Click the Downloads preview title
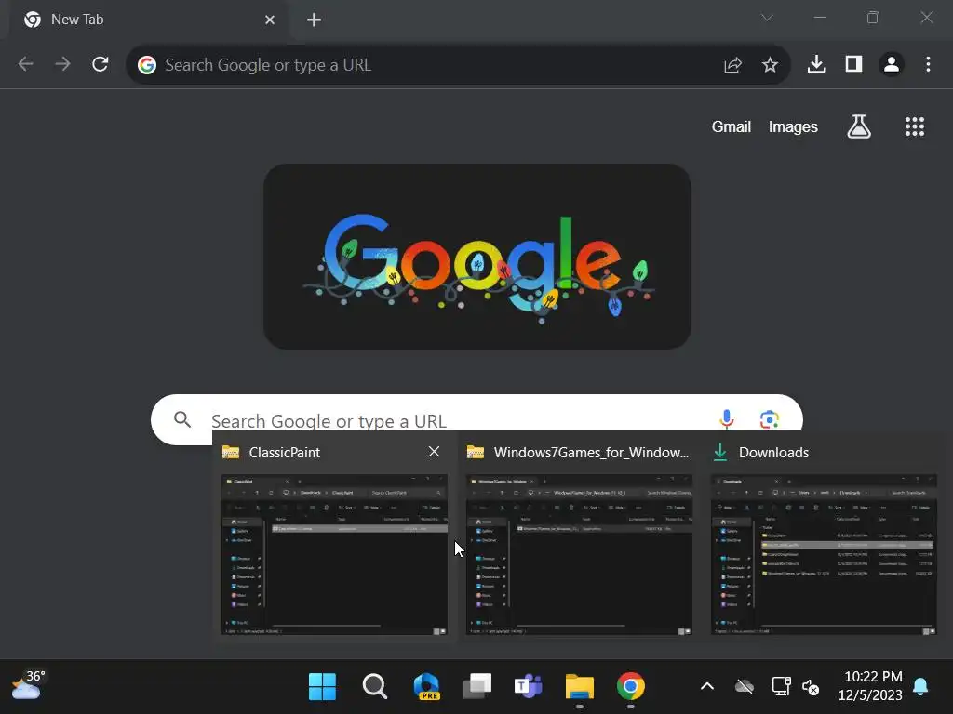Image resolution: width=953 pixels, height=714 pixels. 773,453
